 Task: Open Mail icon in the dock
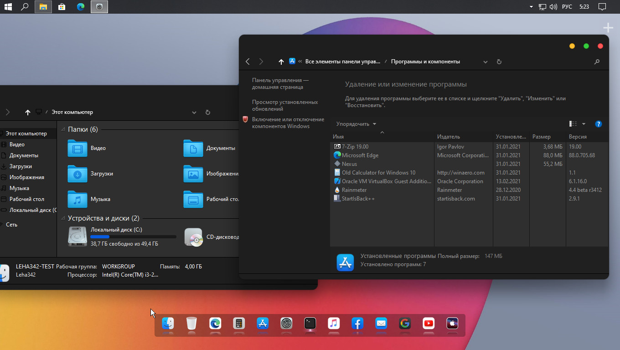point(381,324)
